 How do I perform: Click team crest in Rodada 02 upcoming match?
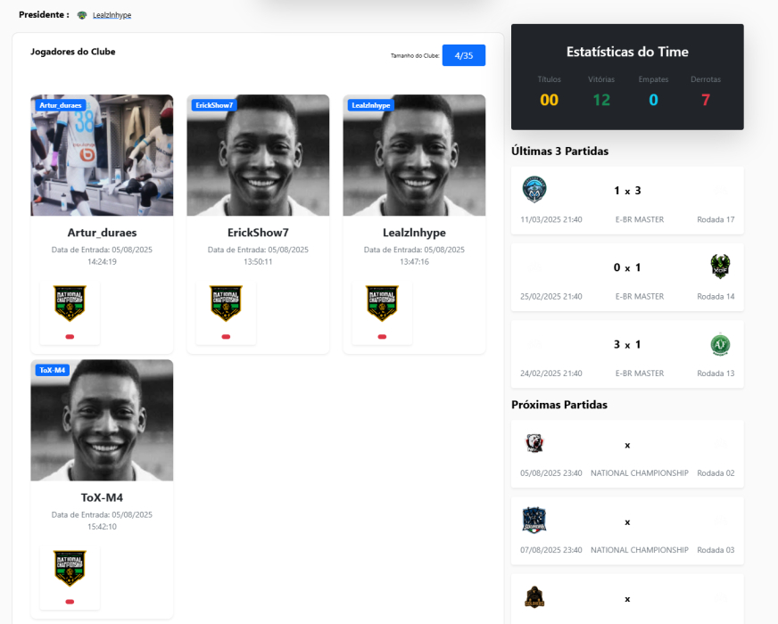coord(534,443)
